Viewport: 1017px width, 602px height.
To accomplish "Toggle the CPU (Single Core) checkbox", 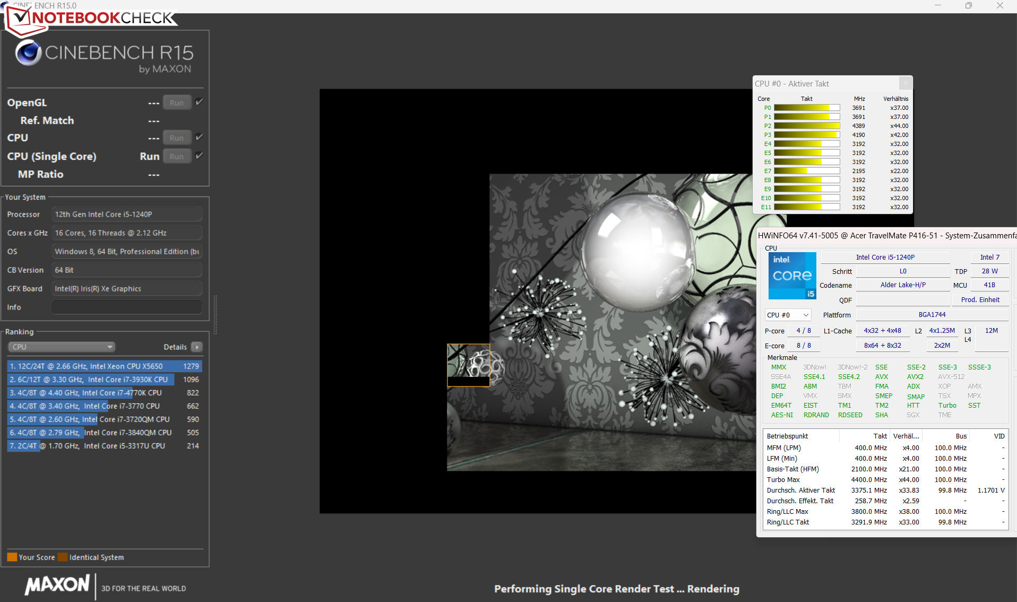I will click(x=199, y=156).
